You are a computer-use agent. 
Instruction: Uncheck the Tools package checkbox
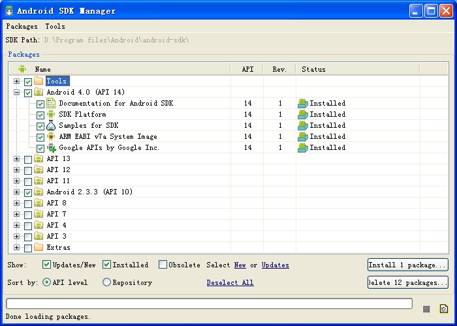[x=28, y=81]
